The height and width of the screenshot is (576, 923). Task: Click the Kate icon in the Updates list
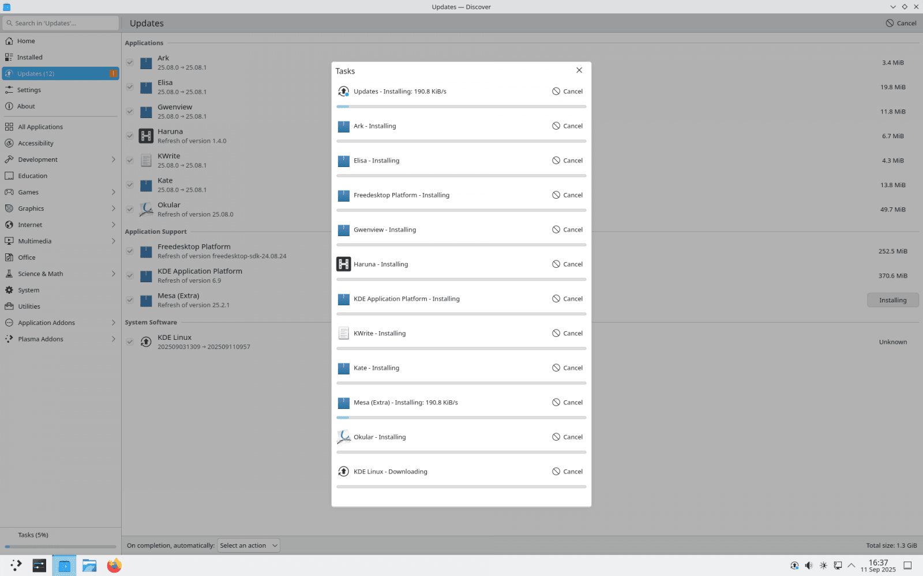point(146,185)
